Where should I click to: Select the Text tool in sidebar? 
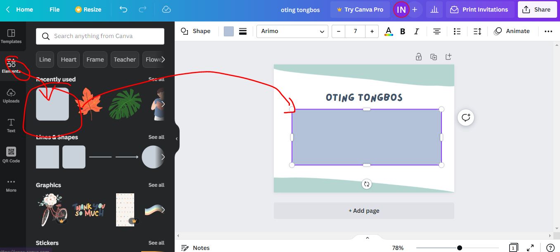coord(11,125)
